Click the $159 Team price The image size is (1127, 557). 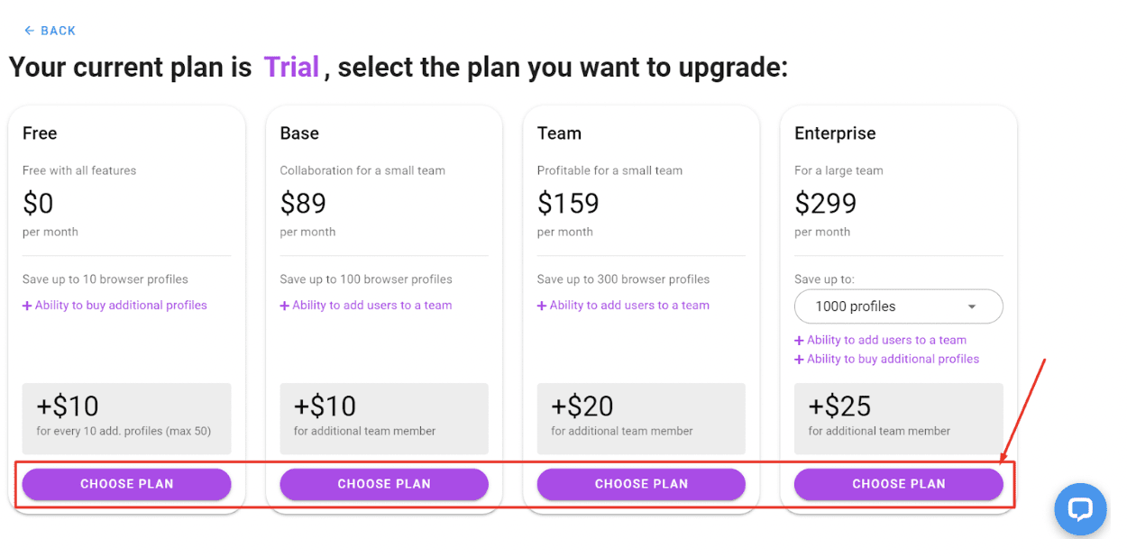point(568,204)
